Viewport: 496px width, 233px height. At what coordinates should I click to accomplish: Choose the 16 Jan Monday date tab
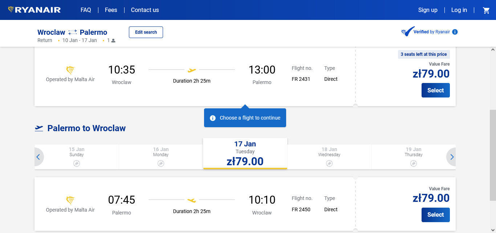pos(161,157)
